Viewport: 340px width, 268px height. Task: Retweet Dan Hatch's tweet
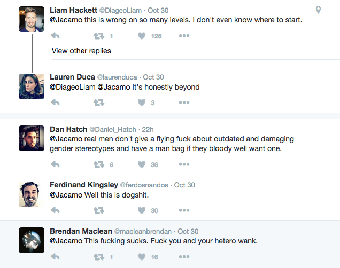pyautogui.click(x=99, y=164)
